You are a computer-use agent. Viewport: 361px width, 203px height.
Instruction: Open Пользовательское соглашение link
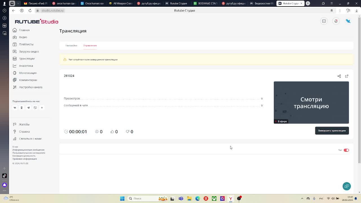pyautogui.click(x=29, y=153)
